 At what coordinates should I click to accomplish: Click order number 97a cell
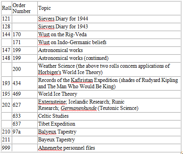click(x=25, y=132)
